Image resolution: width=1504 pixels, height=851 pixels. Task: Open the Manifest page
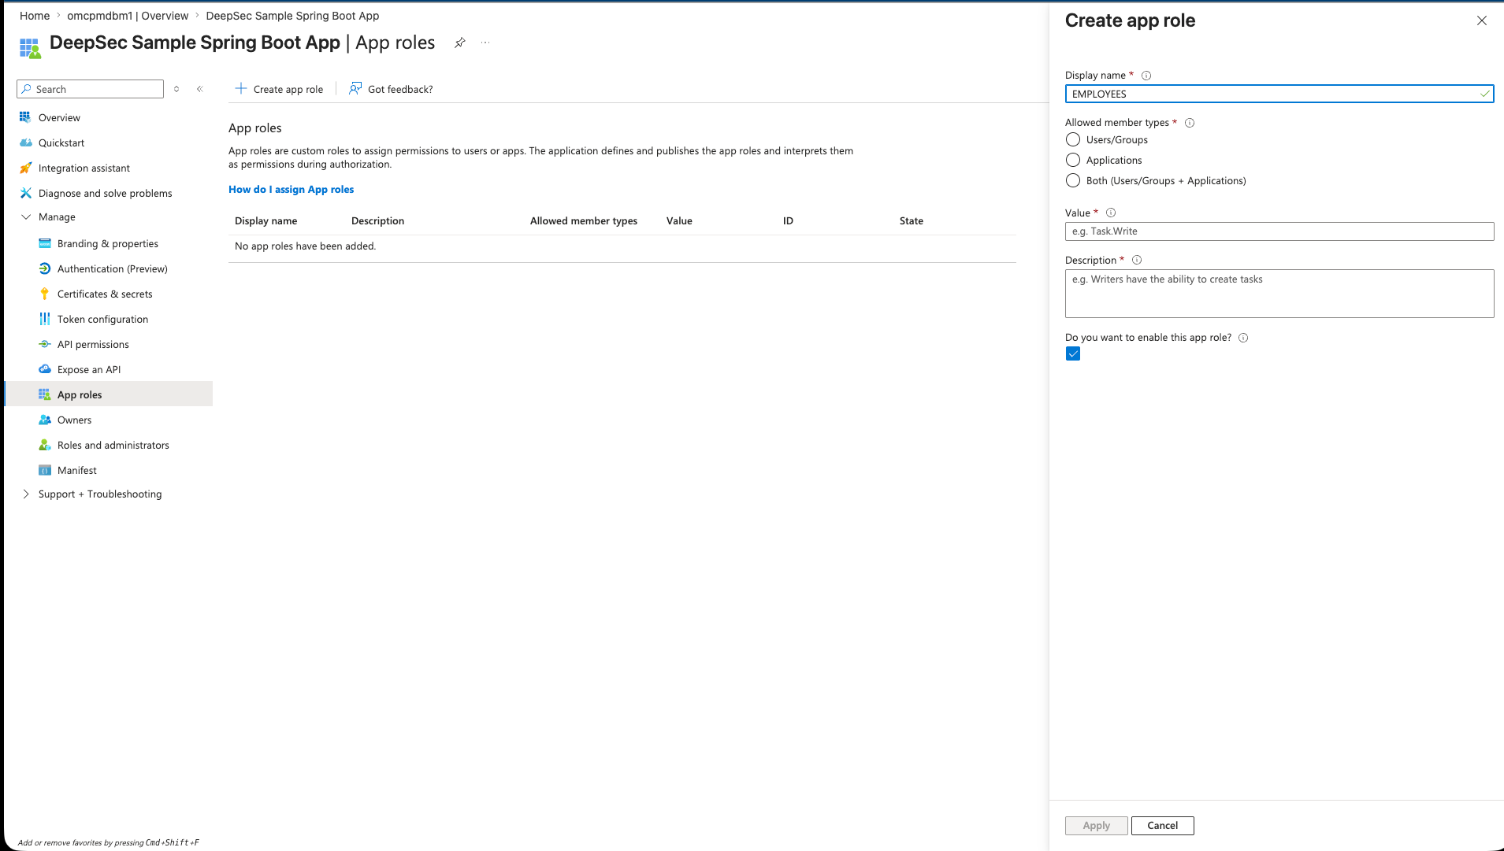tap(77, 470)
